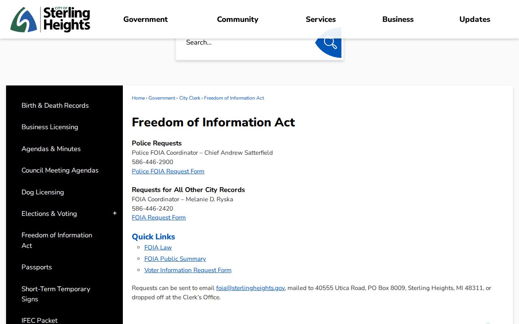Go to the Government breadcrumb link
Screen dimensions: 519x324
162,98
